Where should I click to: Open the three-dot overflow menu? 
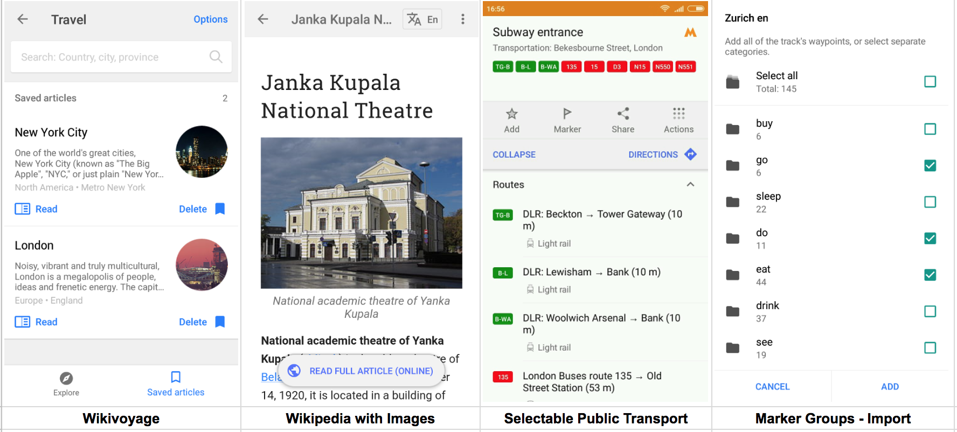[x=462, y=19]
